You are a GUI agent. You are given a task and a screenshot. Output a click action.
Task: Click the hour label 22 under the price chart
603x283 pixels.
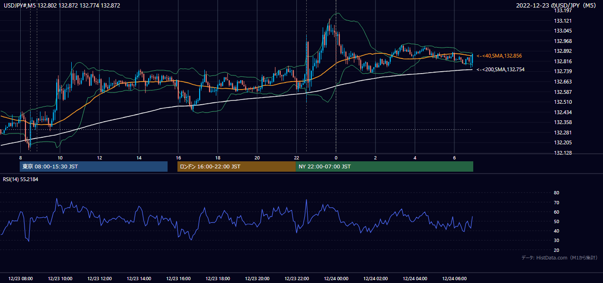pyautogui.click(x=296, y=158)
